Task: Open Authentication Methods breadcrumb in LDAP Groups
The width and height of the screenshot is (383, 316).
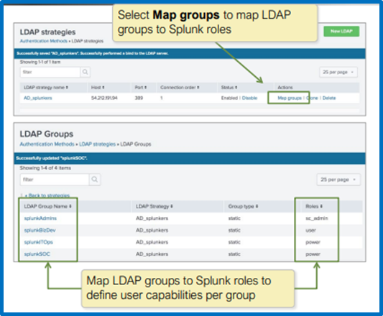Action: pyautogui.click(x=47, y=144)
